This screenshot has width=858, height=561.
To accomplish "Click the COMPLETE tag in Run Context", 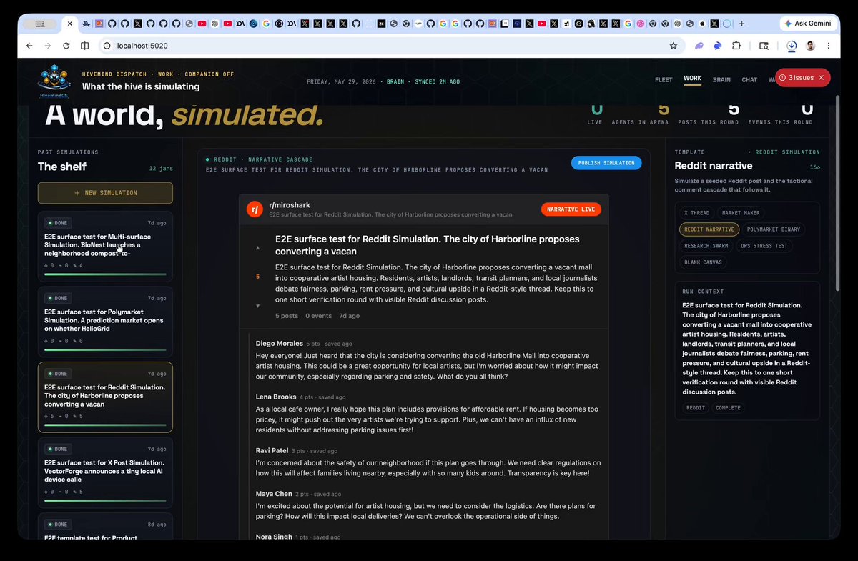I will (729, 408).
